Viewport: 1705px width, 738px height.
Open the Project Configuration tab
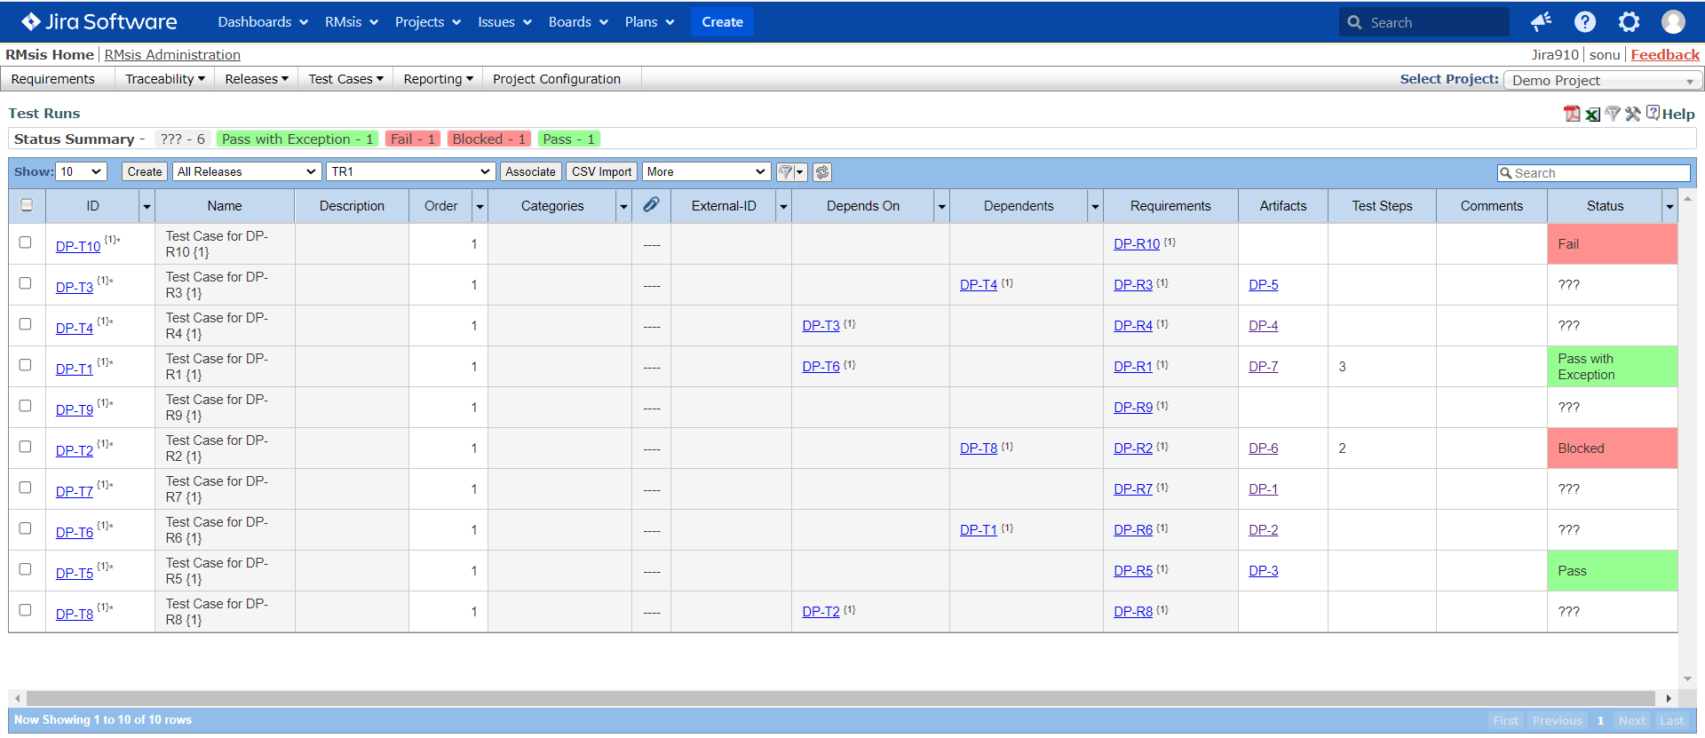[557, 79]
